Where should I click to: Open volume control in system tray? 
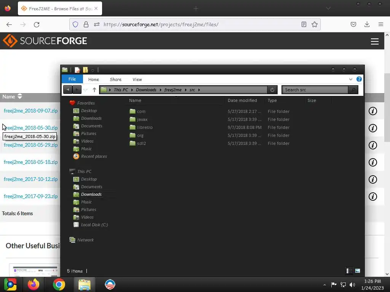coord(352,285)
